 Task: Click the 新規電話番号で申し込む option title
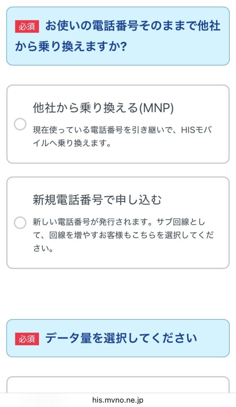97,200
